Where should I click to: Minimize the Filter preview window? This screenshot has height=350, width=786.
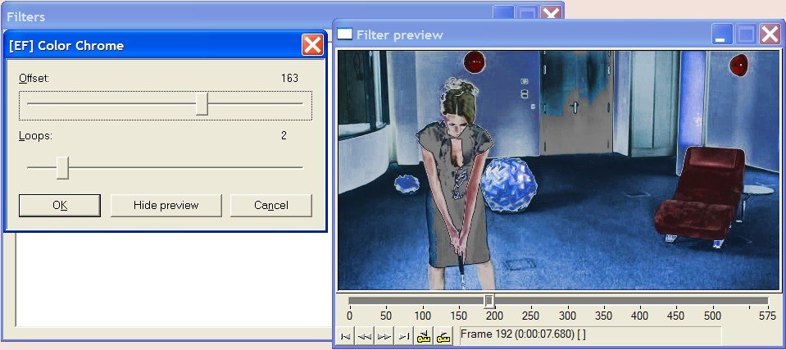click(722, 34)
